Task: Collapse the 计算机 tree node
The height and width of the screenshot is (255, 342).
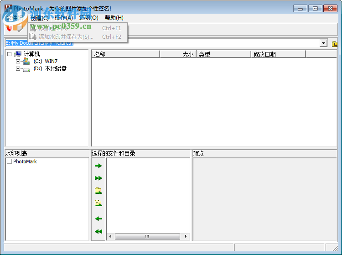Action: 9,54
